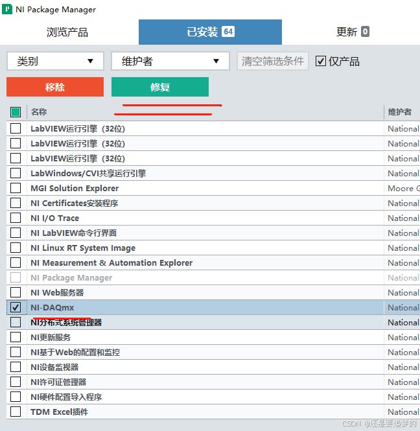This screenshot has width=420, height=431.
Task: Click the NI更新服务 name text
Action: (x=51, y=337)
